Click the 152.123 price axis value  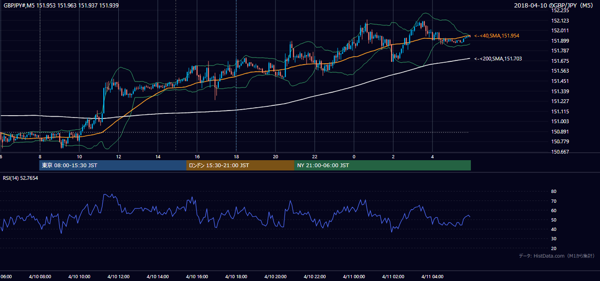pyautogui.click(x=561, y=21)
